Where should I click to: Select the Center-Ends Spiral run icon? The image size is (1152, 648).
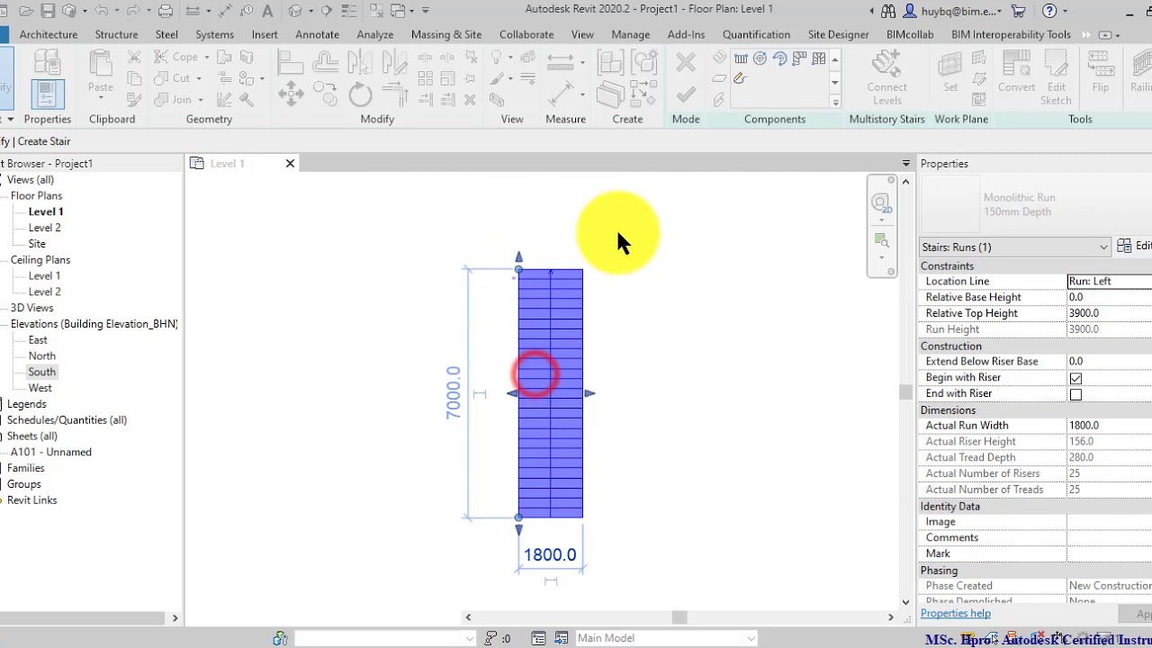pyautogui.click(x=779, y=58)
